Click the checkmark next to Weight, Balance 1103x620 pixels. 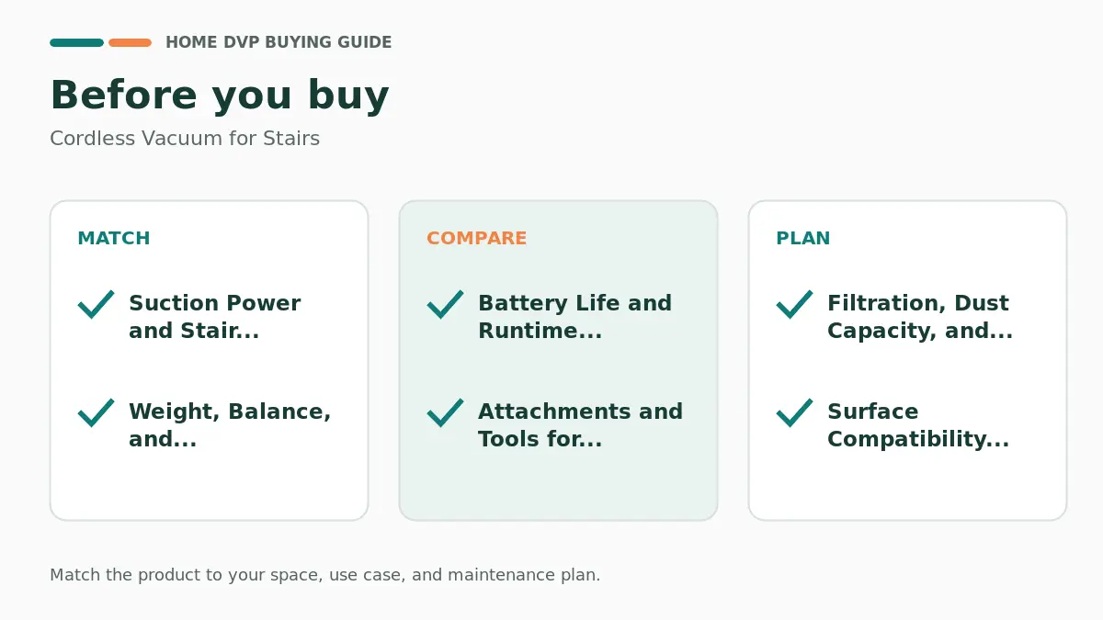click(x=97, y=412)
